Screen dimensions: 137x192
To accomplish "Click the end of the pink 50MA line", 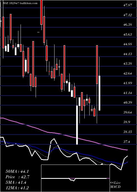I will pyautogui.click(x=127, y=150).
